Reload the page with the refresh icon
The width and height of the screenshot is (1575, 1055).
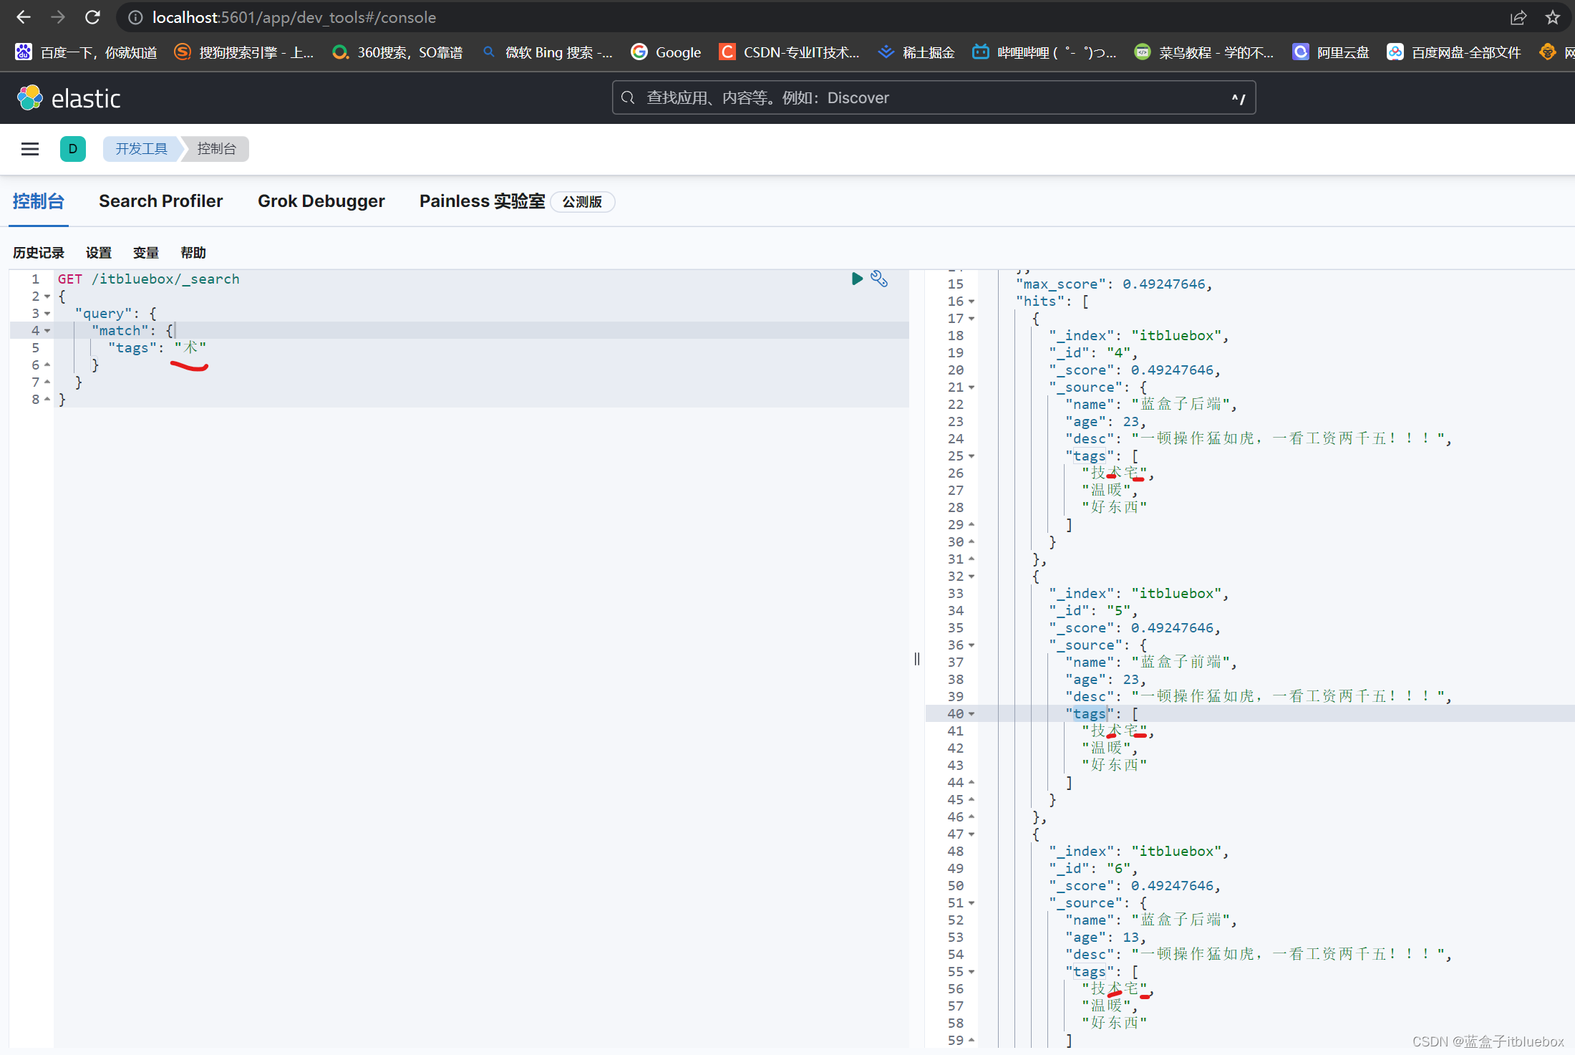click(x=92, y=17)
